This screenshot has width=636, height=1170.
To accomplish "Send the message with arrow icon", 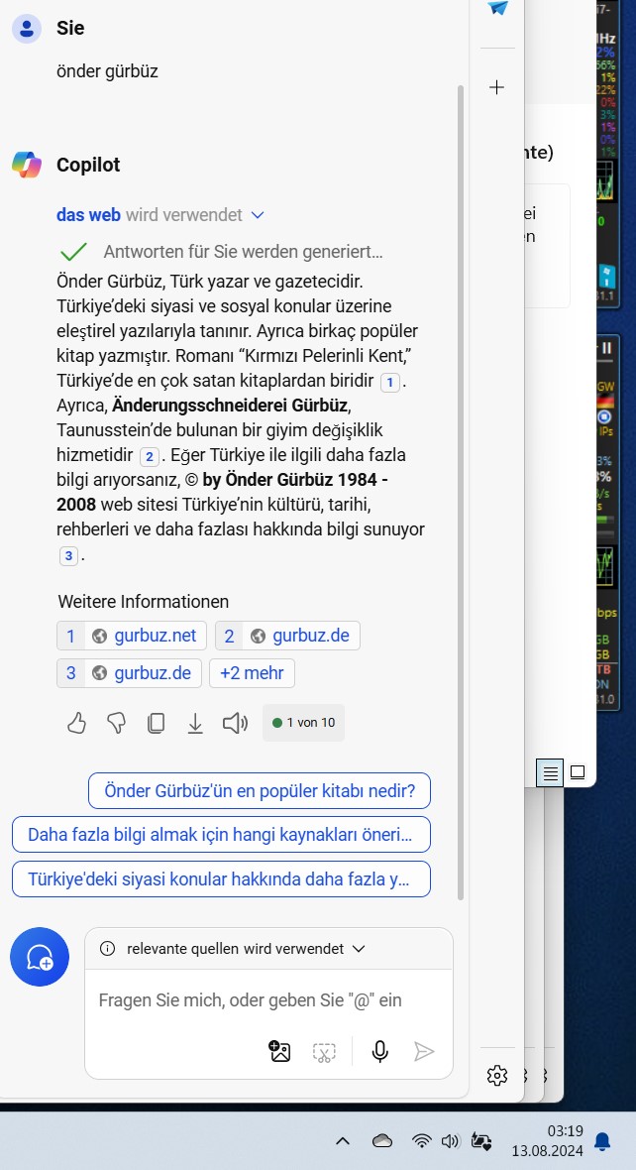I will click(x=423, y=1051).
